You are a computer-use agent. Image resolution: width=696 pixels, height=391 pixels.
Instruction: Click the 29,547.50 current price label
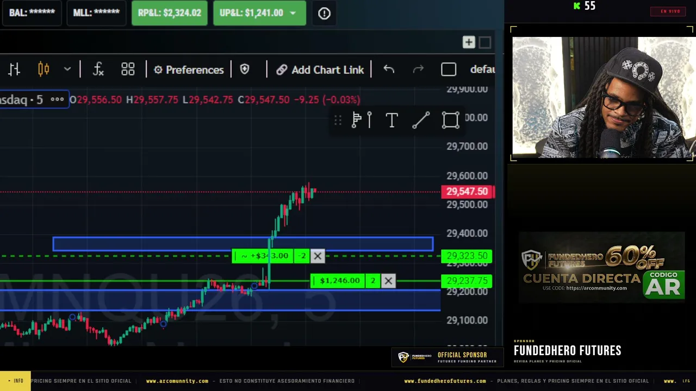pyautogui.click(x=468, y=192)
